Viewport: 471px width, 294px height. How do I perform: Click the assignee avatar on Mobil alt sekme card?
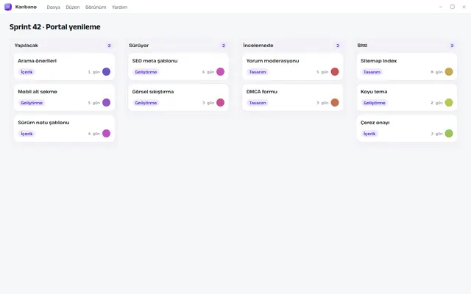click(106, 103)
